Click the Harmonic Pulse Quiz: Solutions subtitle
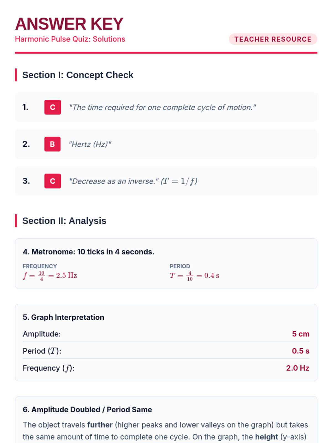This screenshot has width=332, height=443. [x=70, y=39]
